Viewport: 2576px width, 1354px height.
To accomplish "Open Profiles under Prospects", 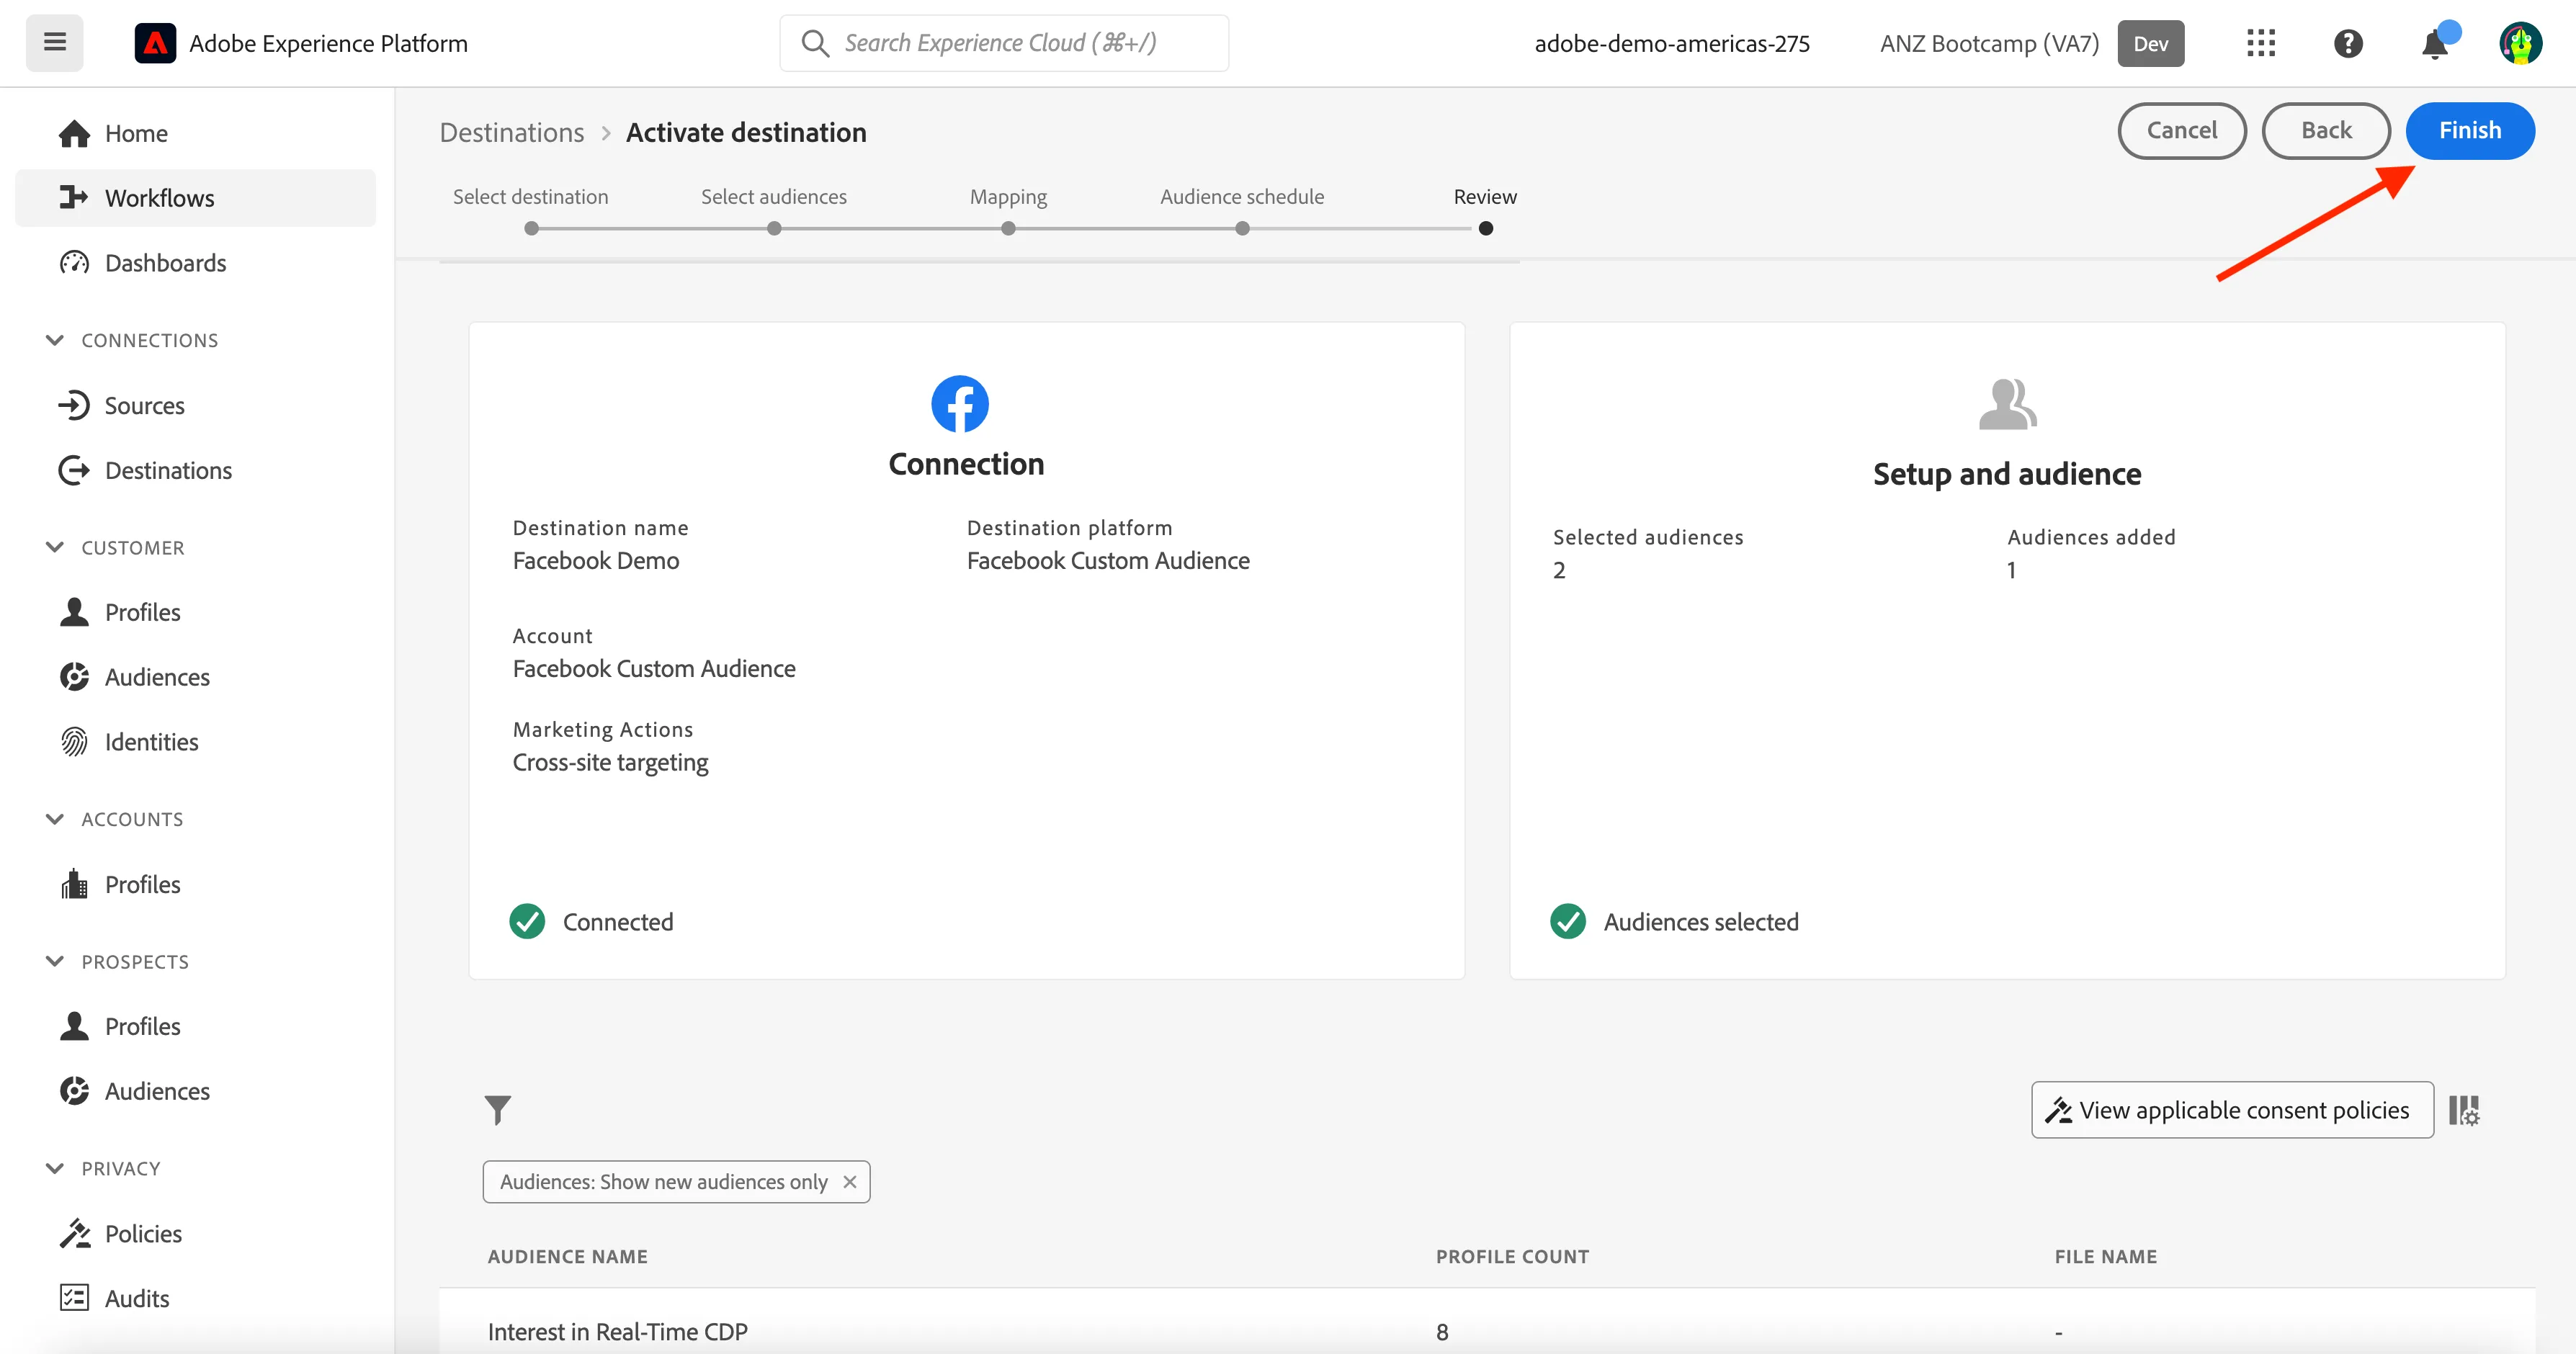I will pos(196,1027).
